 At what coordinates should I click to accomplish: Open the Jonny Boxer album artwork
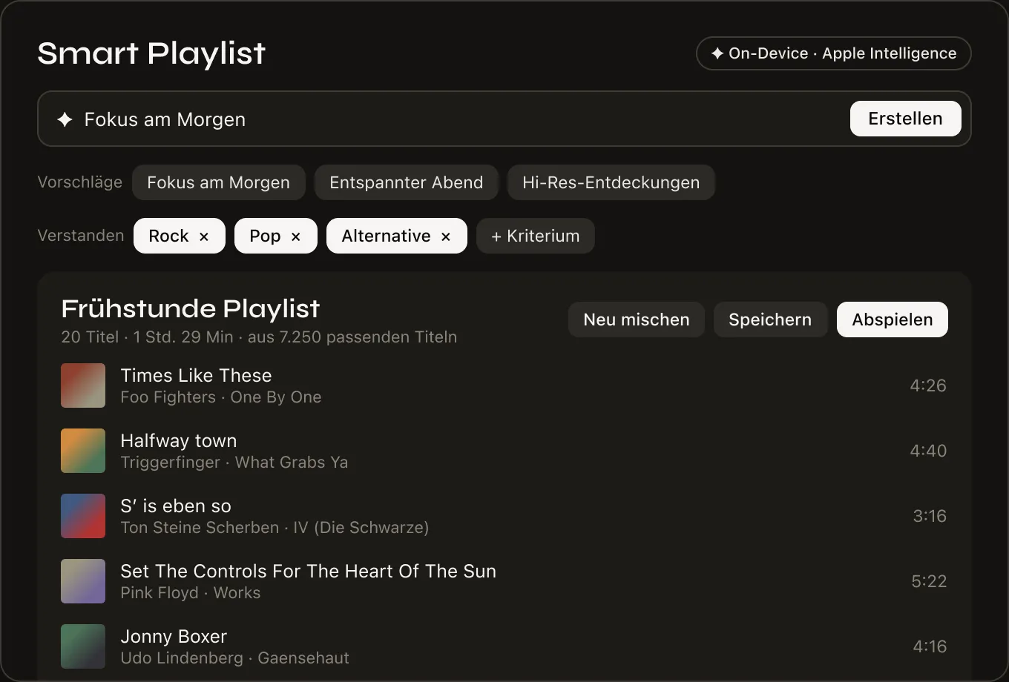coord(83,646)
